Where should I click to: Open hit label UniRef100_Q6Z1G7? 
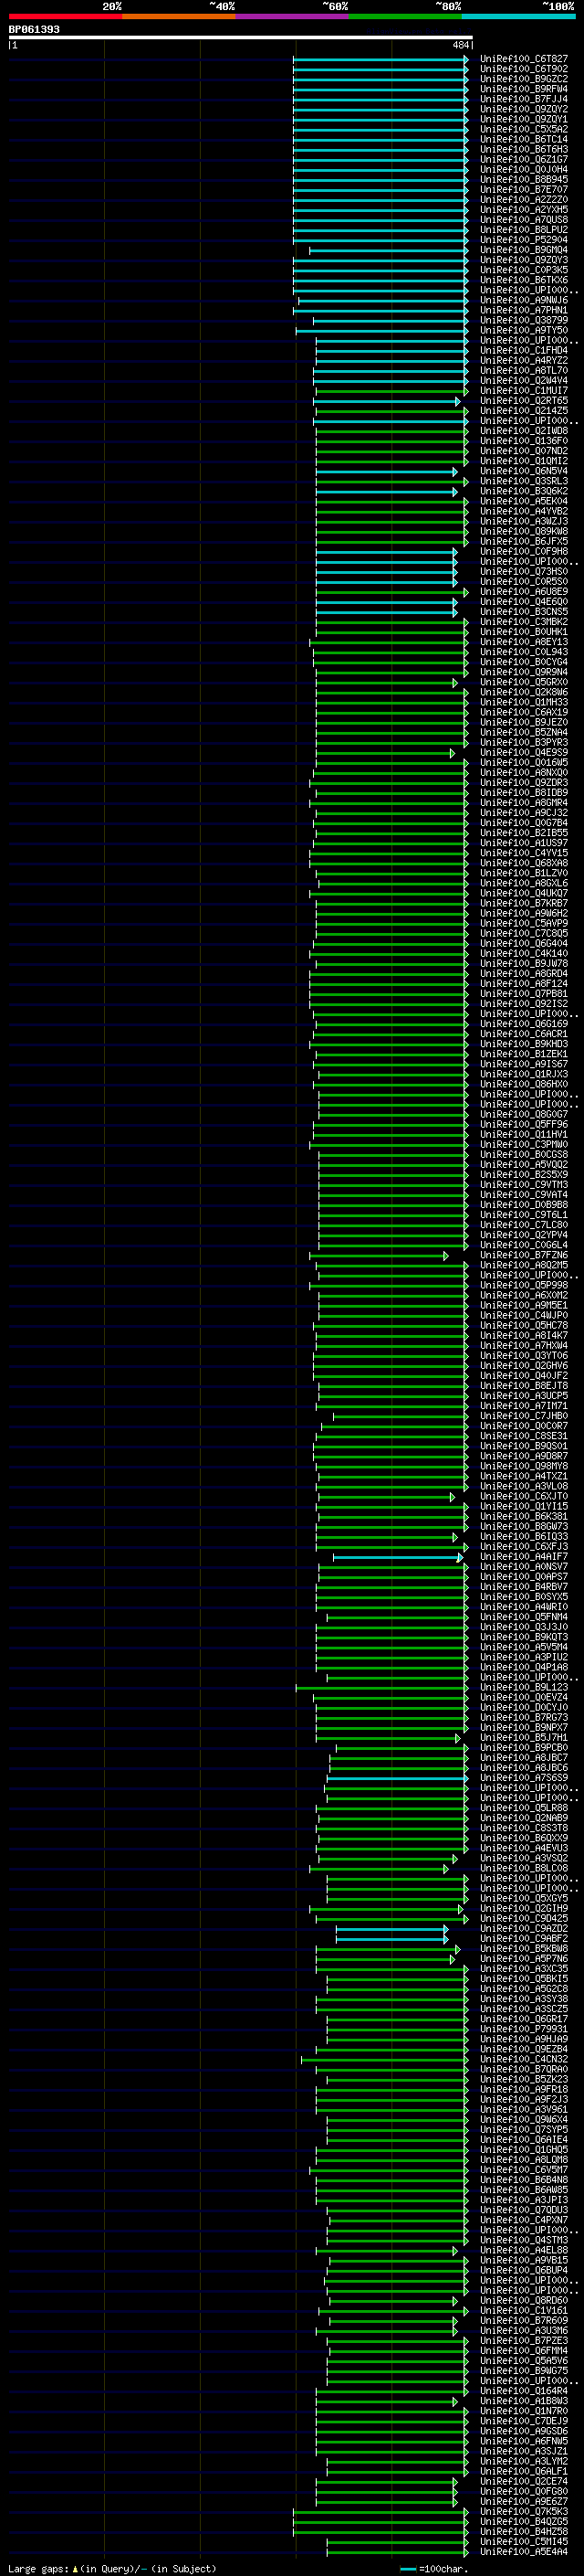tap(524, 159)
